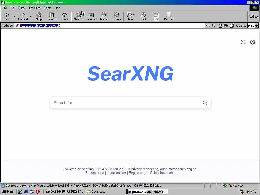
Task: Open the Favorites menu
Action: [x=35, y=8]
